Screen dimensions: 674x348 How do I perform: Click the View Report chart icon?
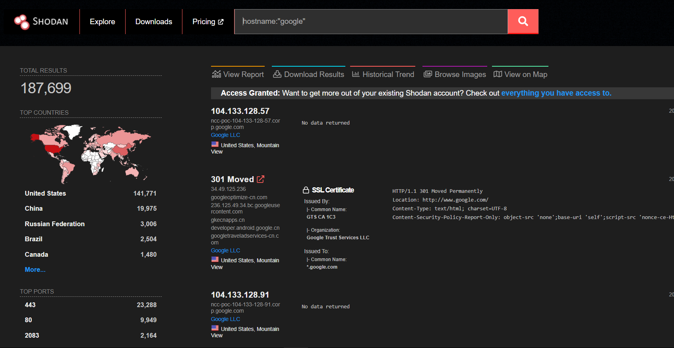(x=216, y=74)
